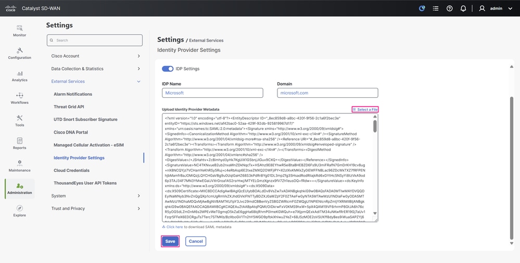520x263 pixels.
Task: Click the External Services breadcrumb
Action: click(206, 41)
